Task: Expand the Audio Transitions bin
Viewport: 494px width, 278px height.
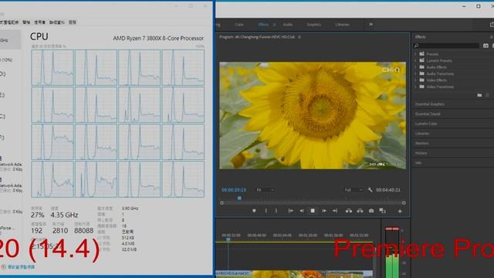Action: point(415,74)
